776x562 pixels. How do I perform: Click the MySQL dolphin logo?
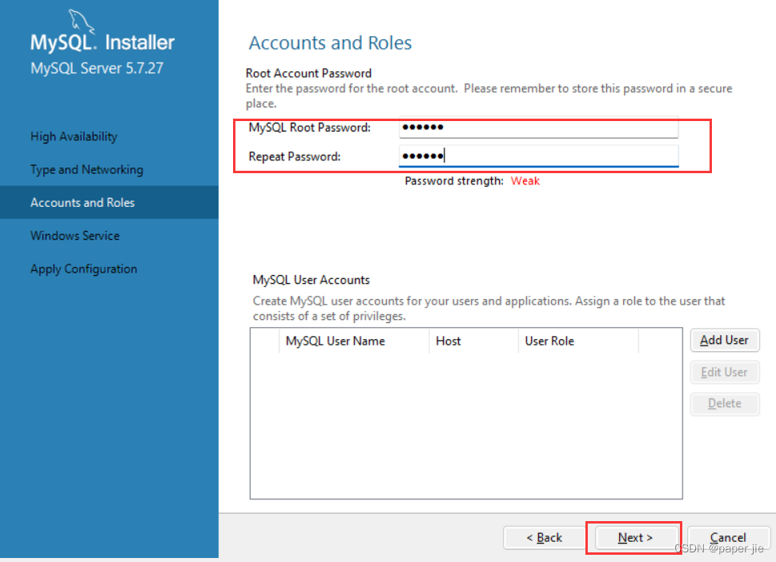81,21
